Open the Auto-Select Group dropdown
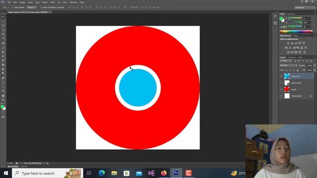317x178 pixels. pos(32,7)
